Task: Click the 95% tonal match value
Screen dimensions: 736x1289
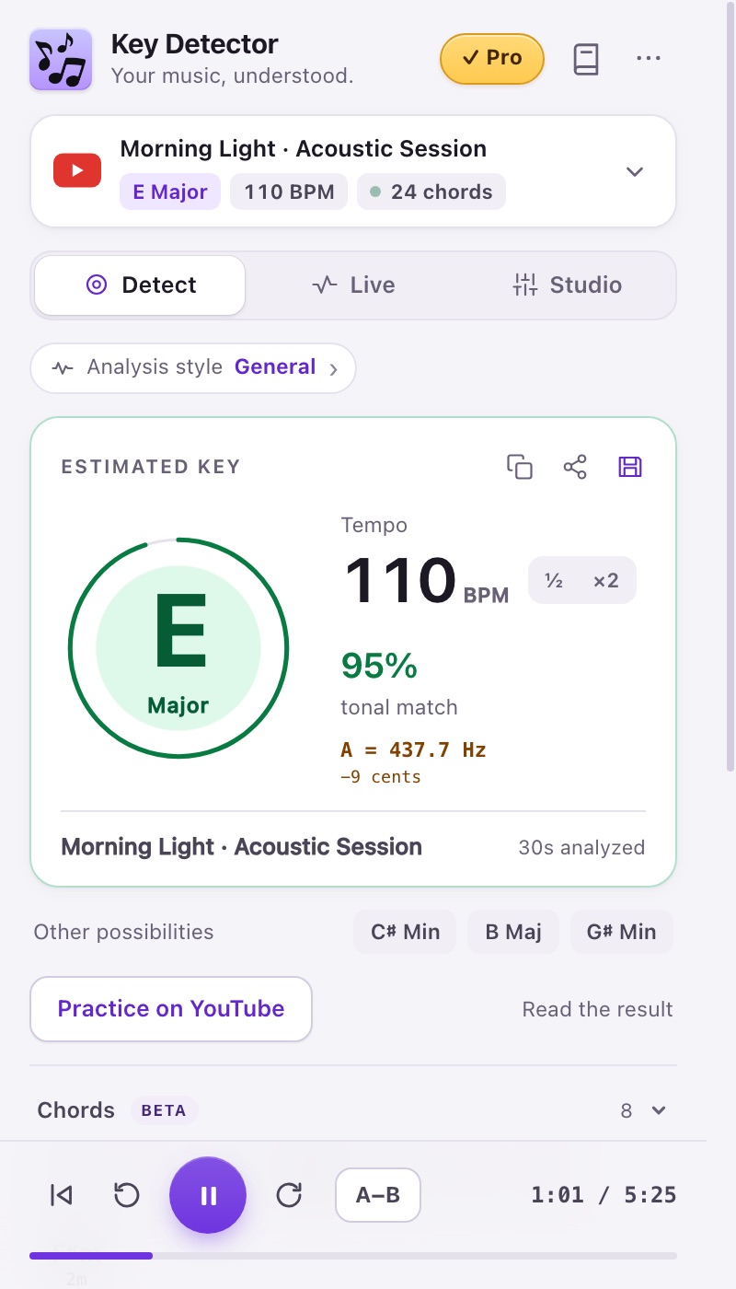Action: [379, 665]
